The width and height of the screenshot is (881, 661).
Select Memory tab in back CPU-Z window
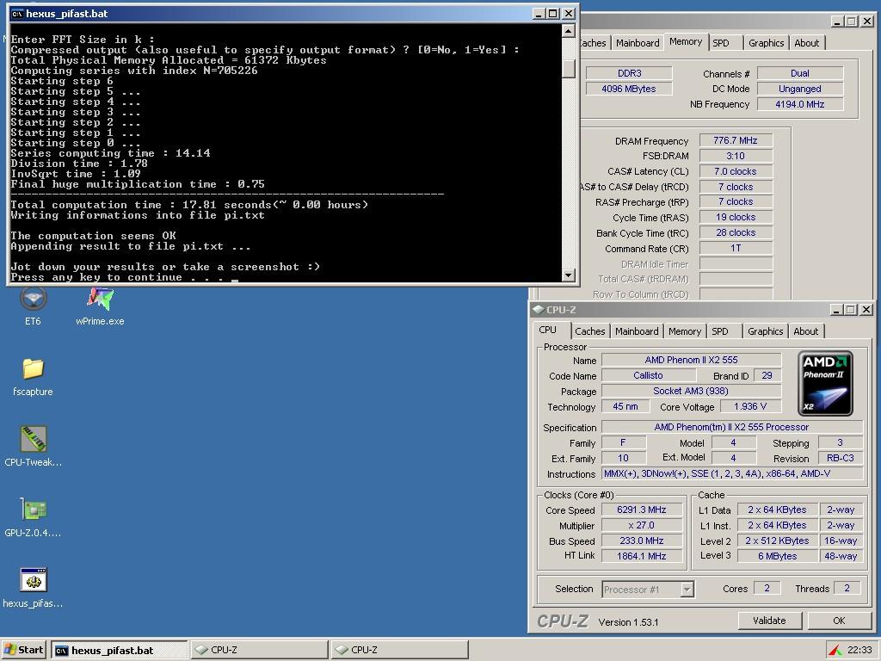pyautogui.click(x=686, y=41)
